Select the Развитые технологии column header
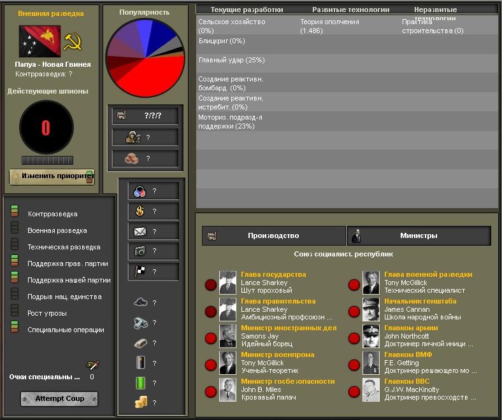Screen dimensions: 502x420 (351, 10)
